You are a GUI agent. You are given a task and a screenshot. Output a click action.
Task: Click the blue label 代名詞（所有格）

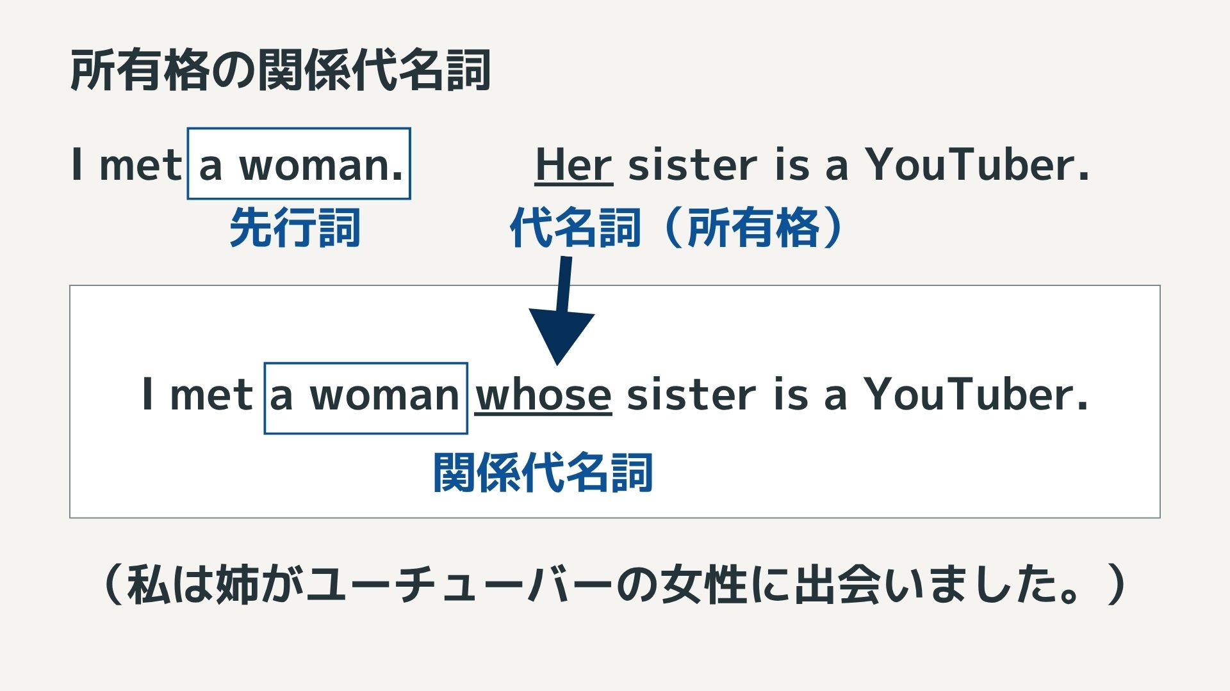(677, 227)
